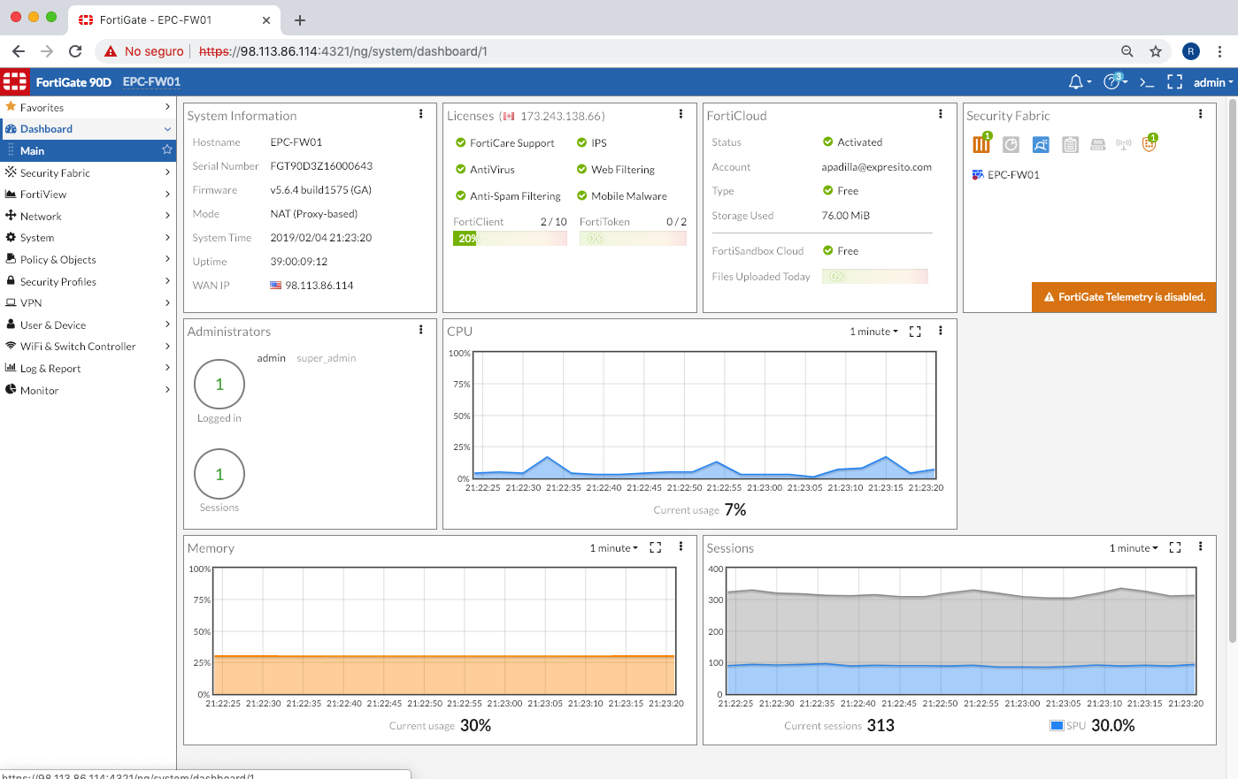
Task: Click the Sessions count circle in Administrators
Action: coord(219,474)
